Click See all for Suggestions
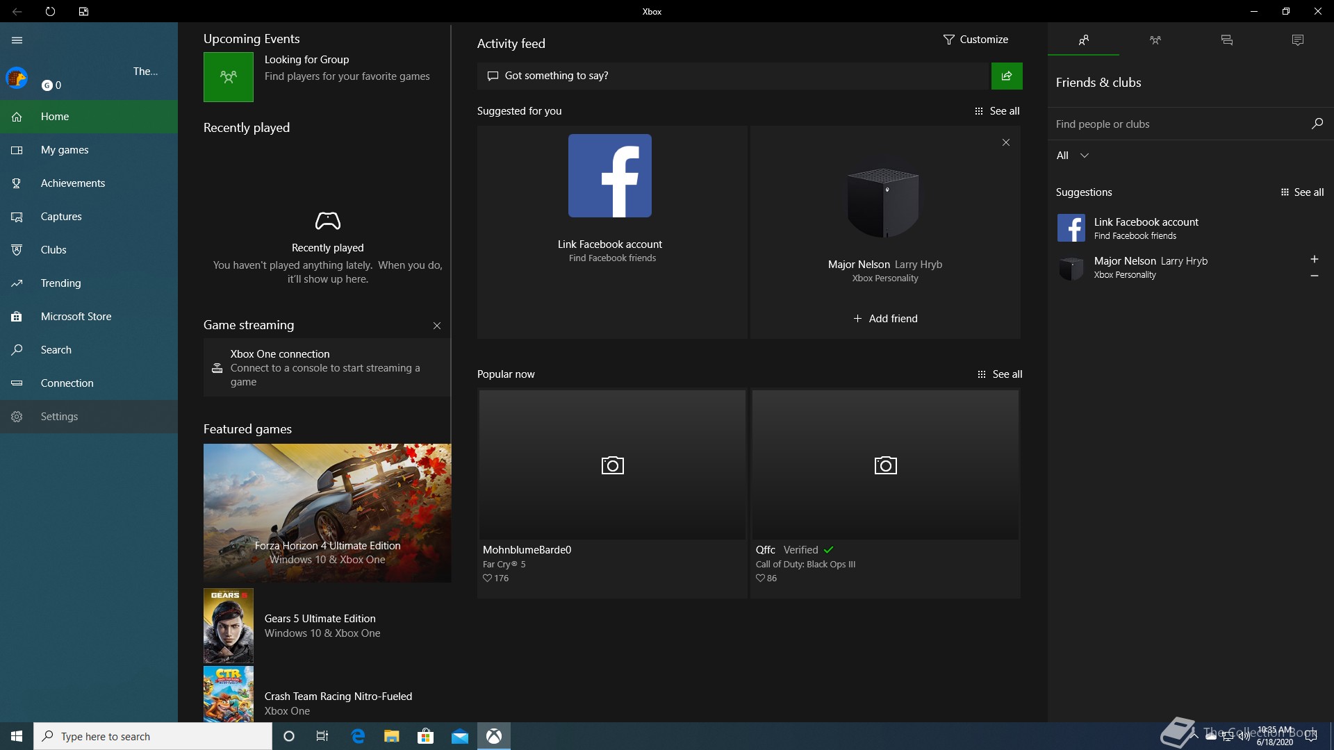 [1302, 192]
